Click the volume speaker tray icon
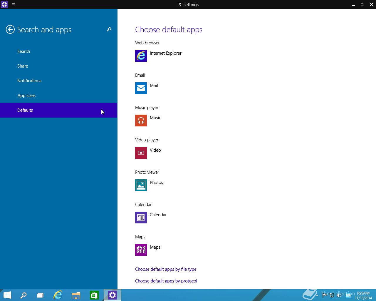 [339, 295]
